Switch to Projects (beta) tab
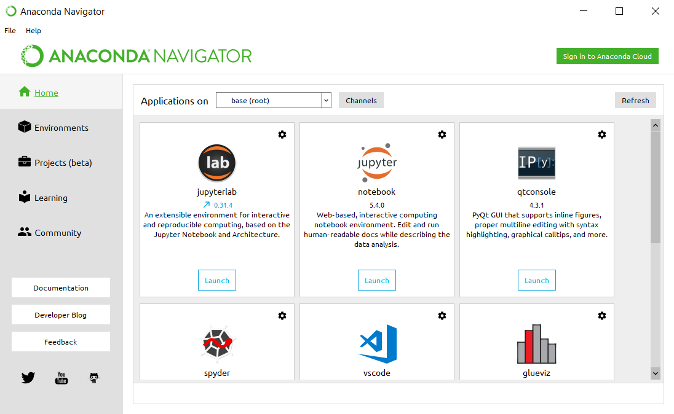The height and width of the screenshot is (414, 674). [x=63, y=163]
